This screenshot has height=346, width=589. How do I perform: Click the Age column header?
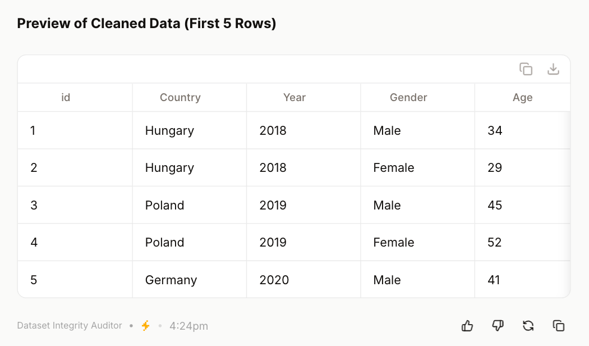522,98
